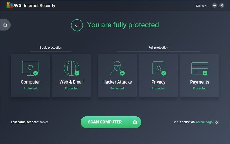
Task: Click the Privacy tile's Protected status
Action: point(158,88)
